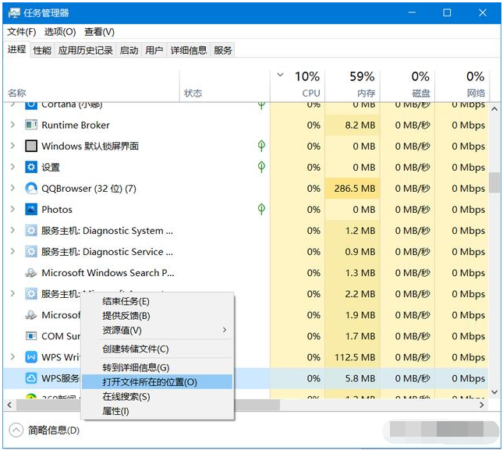
Task: Switch to the 详细信息 tab
Action: [189, 51]
